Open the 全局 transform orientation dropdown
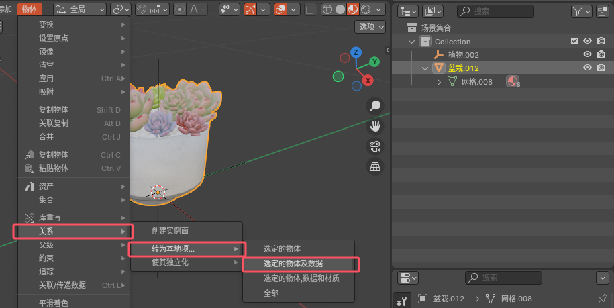The width and height of the screenshot is (614, 308). [81, 9]
